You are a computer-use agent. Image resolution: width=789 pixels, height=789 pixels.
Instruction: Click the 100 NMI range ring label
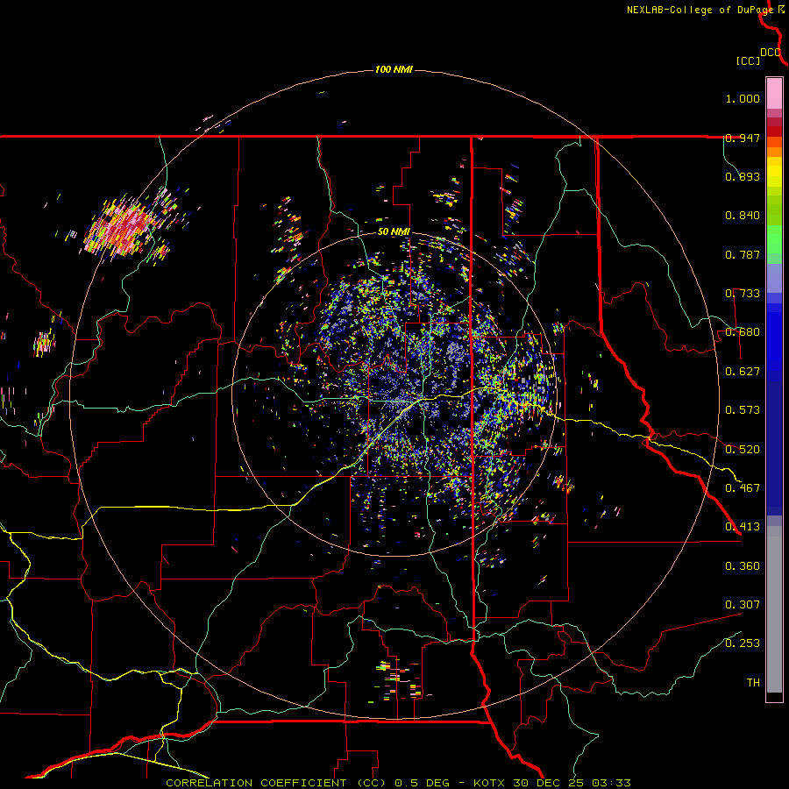pyautogui.click(x=394, y=69)
